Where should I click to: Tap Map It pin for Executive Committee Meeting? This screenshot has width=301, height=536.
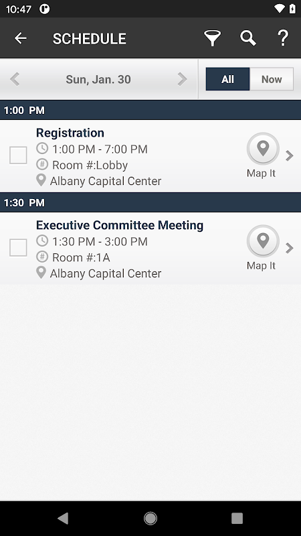click(x=263, y=241)
